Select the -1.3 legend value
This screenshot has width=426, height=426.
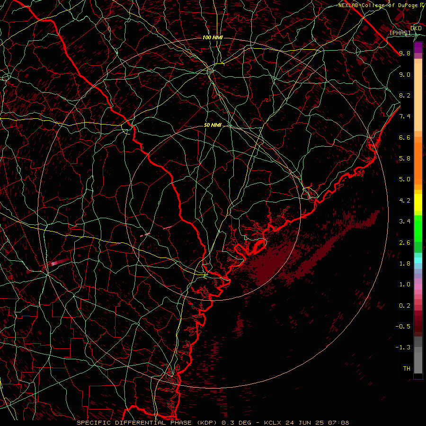[x=403, y=347]
